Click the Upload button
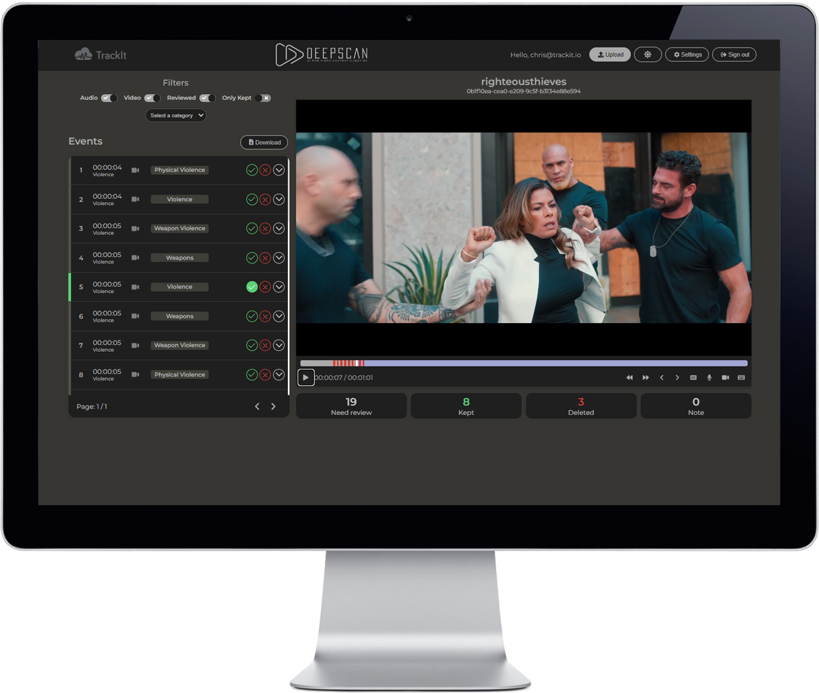 (x=610, y=55)
